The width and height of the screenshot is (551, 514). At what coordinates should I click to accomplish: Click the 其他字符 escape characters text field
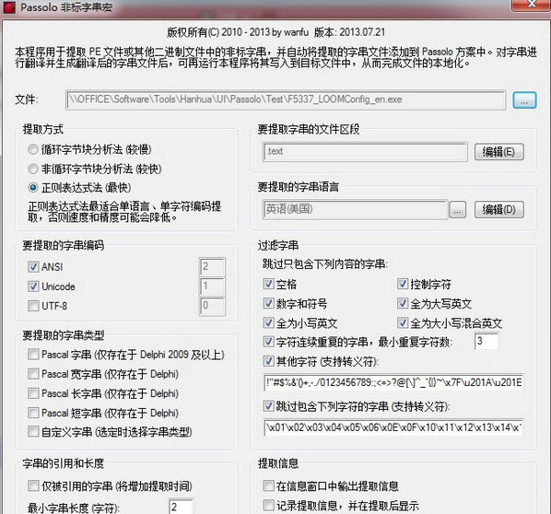pyautogui.click(x=393, y=382)
